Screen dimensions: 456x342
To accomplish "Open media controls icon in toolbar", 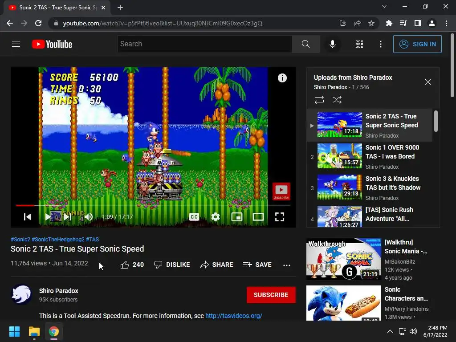I will [x=403, y=23].
